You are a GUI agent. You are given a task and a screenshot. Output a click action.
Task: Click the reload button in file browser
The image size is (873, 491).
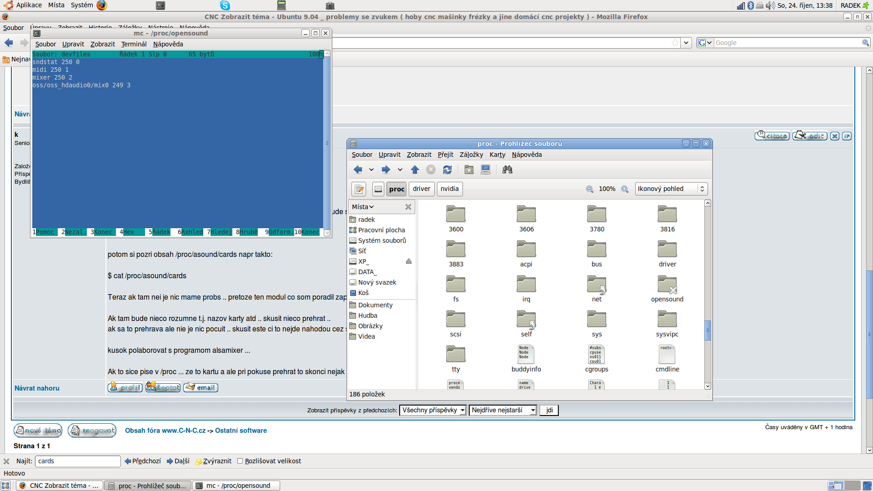coord(447,170)
